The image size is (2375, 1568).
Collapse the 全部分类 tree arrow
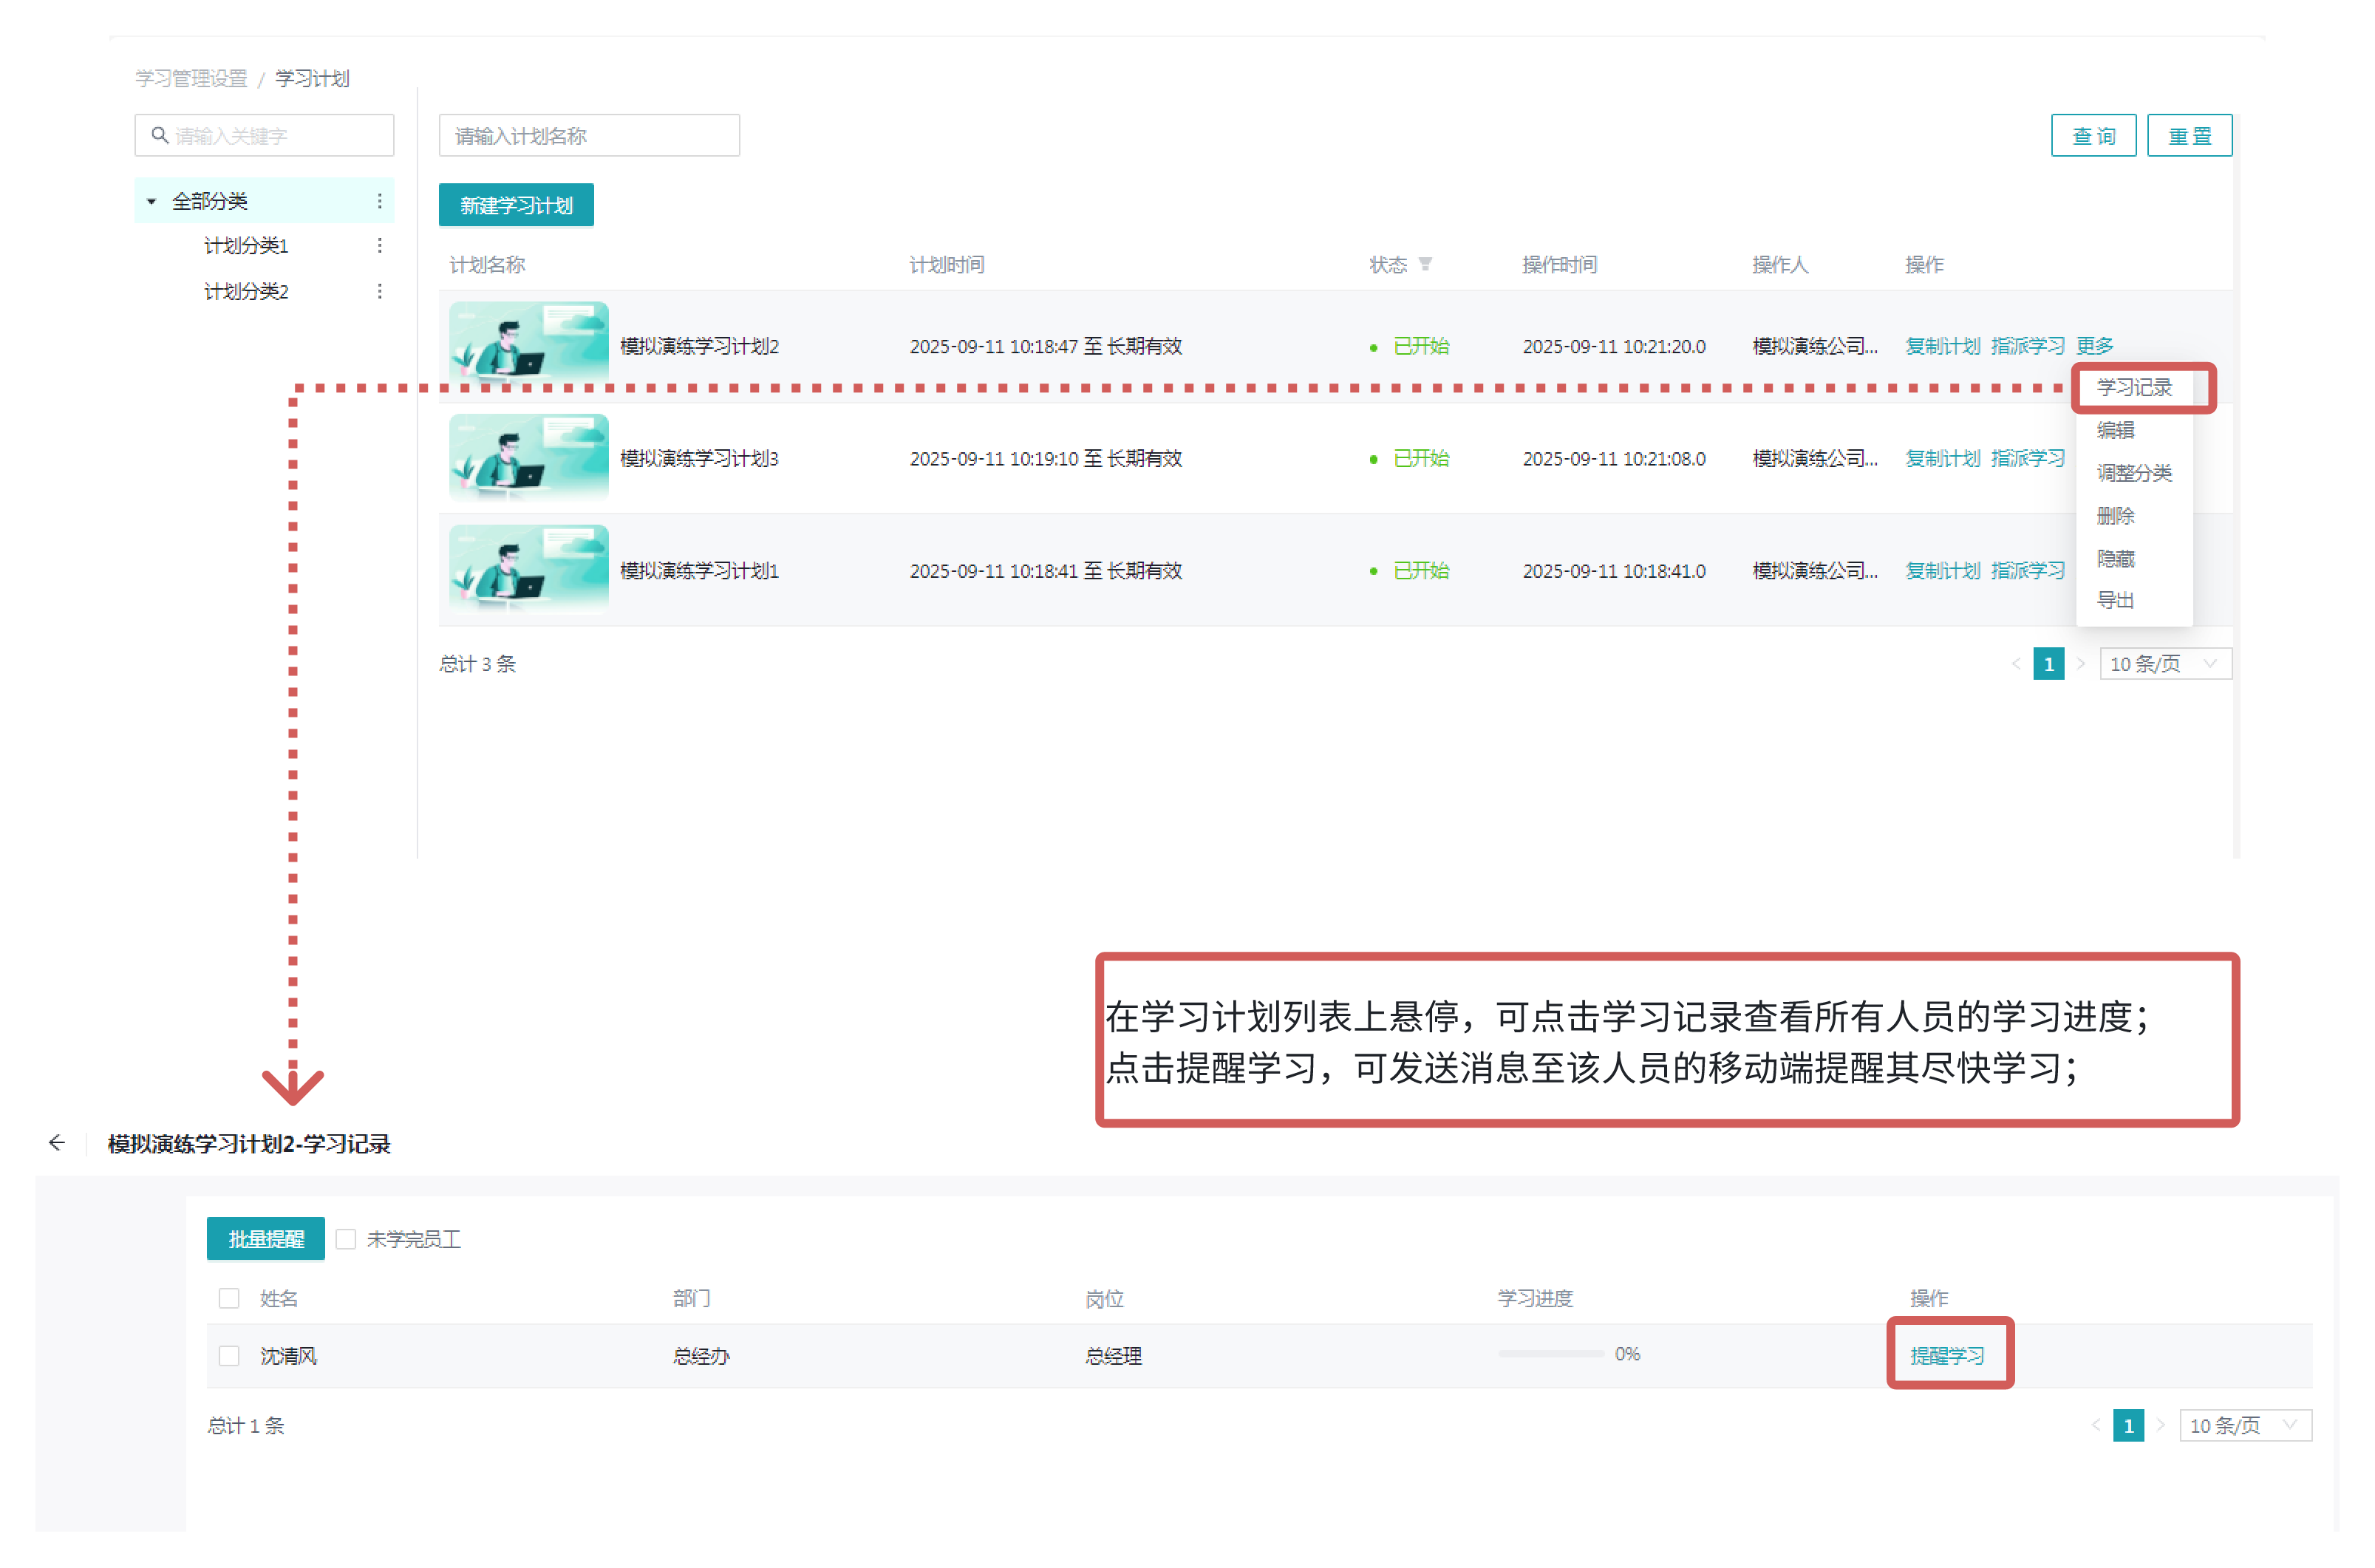click(151, 202)
